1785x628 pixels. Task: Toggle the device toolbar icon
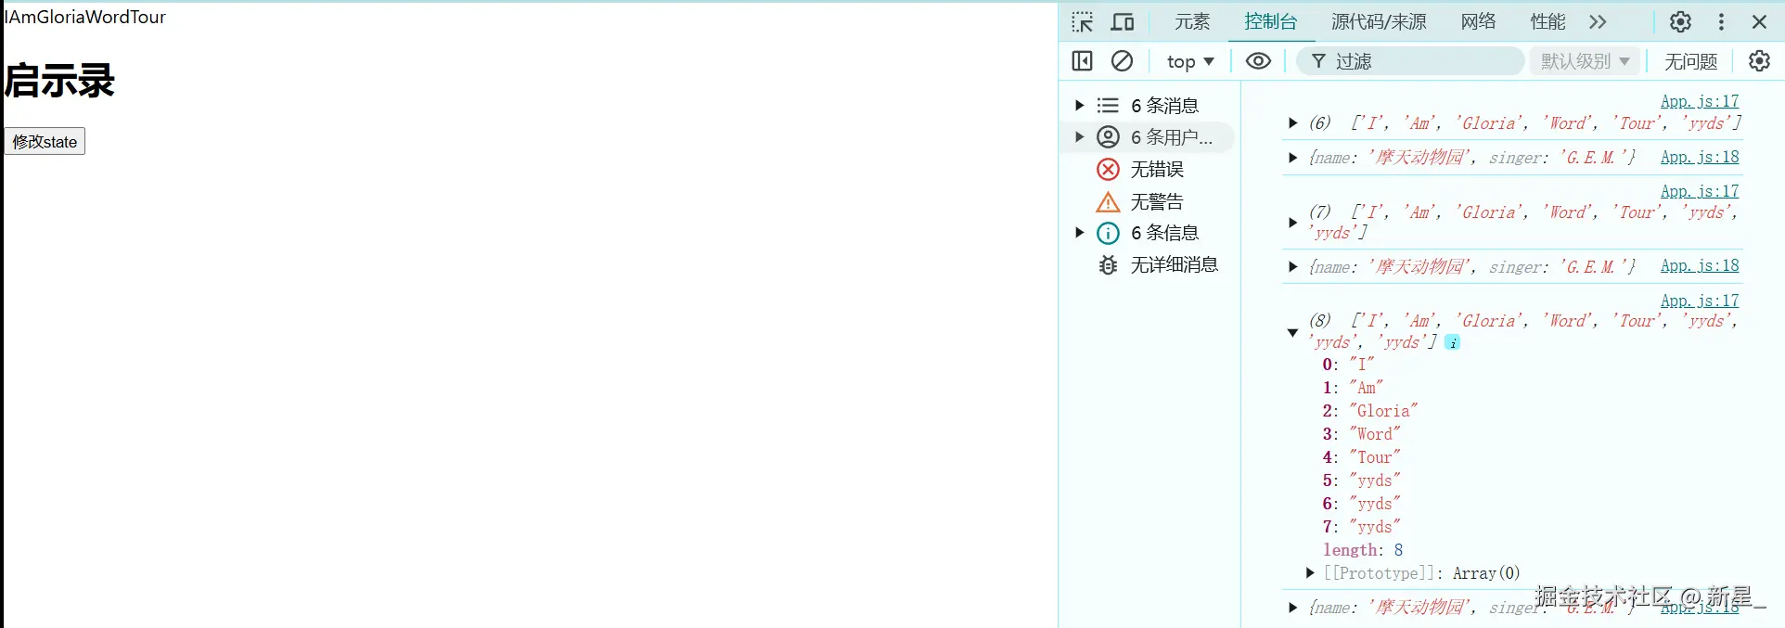[1123, 21]
